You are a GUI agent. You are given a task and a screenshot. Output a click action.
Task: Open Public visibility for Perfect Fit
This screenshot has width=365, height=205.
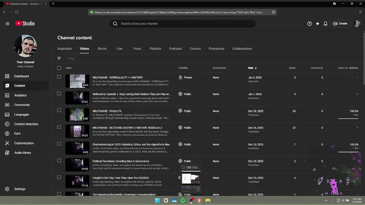coord(185,111)
